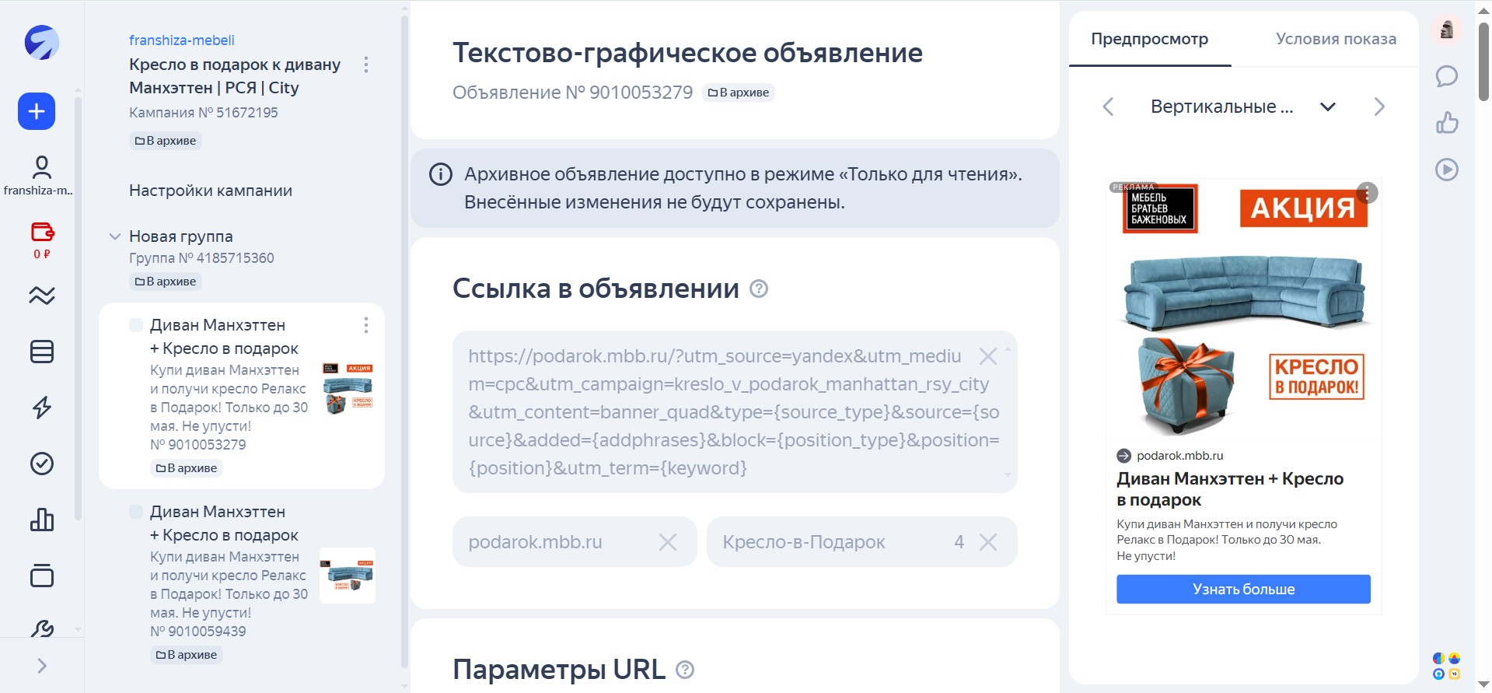The image size is (1492, 693).
Task: Open the lightning bolt icon in sidebar
Action: 42,408
